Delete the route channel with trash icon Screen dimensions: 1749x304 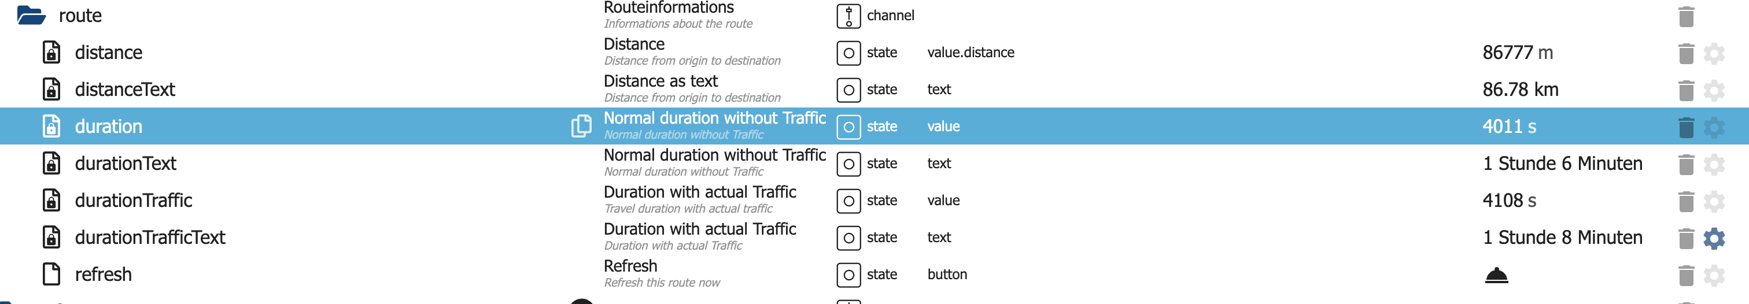(x=1686, y=16)
